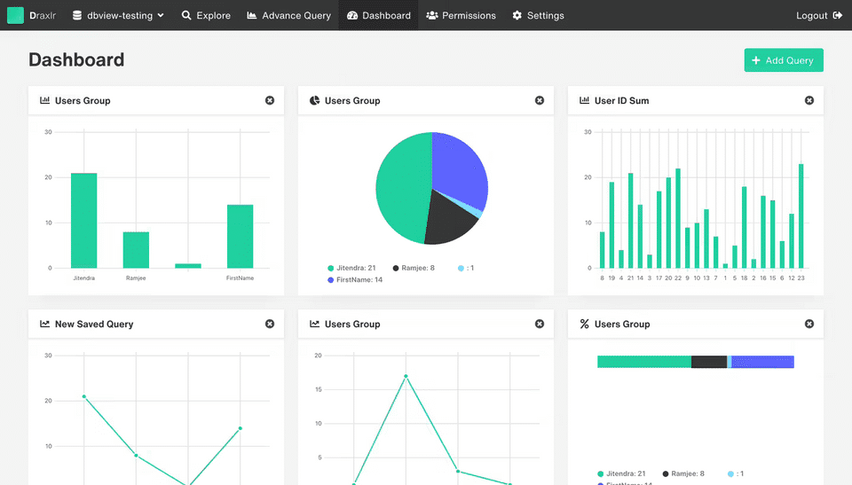Open Settings from the top navigation
The width and height of the screenshot is (852, 485).
(538, 15)
